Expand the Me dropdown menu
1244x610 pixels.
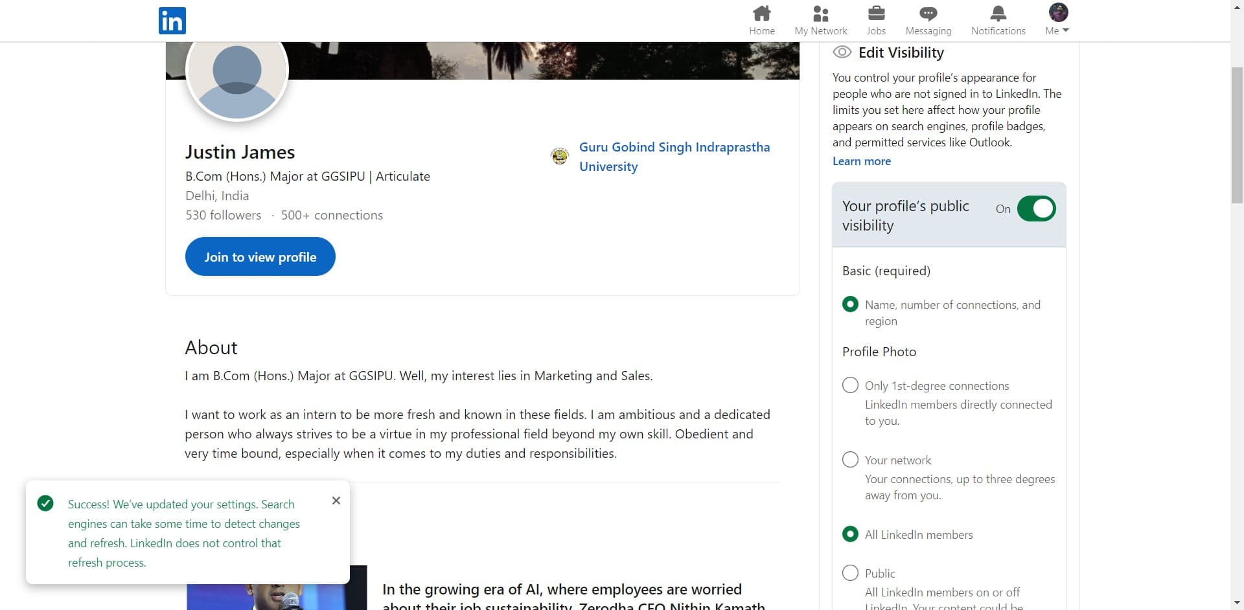(1056, 30)
